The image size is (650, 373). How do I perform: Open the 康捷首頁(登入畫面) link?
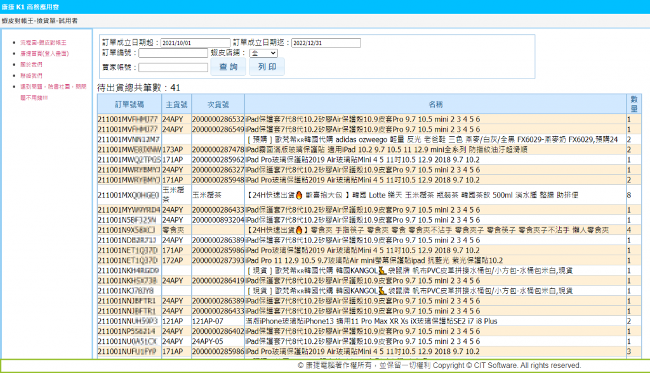tap(44, 54)
